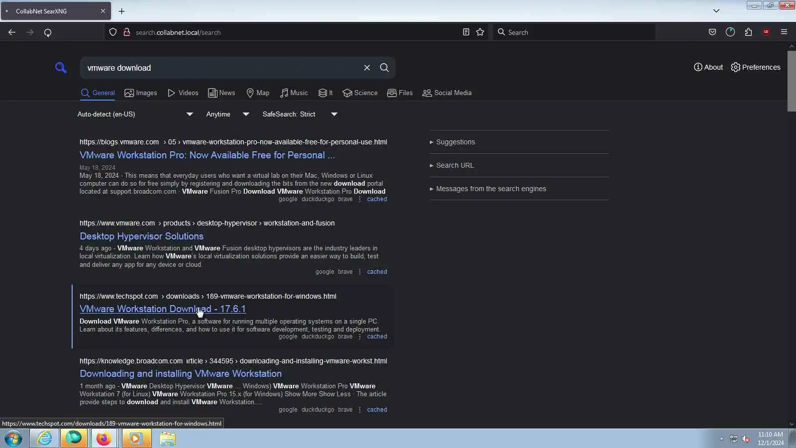
Task: Click the muted volume tray icon
Action: [x=746, y=439]
